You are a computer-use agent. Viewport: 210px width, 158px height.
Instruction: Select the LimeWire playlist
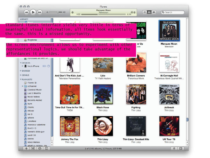(30, 121)
